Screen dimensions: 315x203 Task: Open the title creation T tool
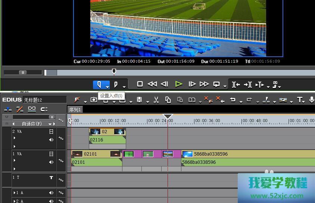[x=300, y=100]
